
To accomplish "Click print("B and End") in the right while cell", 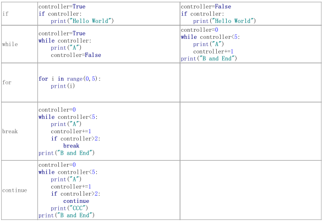I will (x=209, y=59).
